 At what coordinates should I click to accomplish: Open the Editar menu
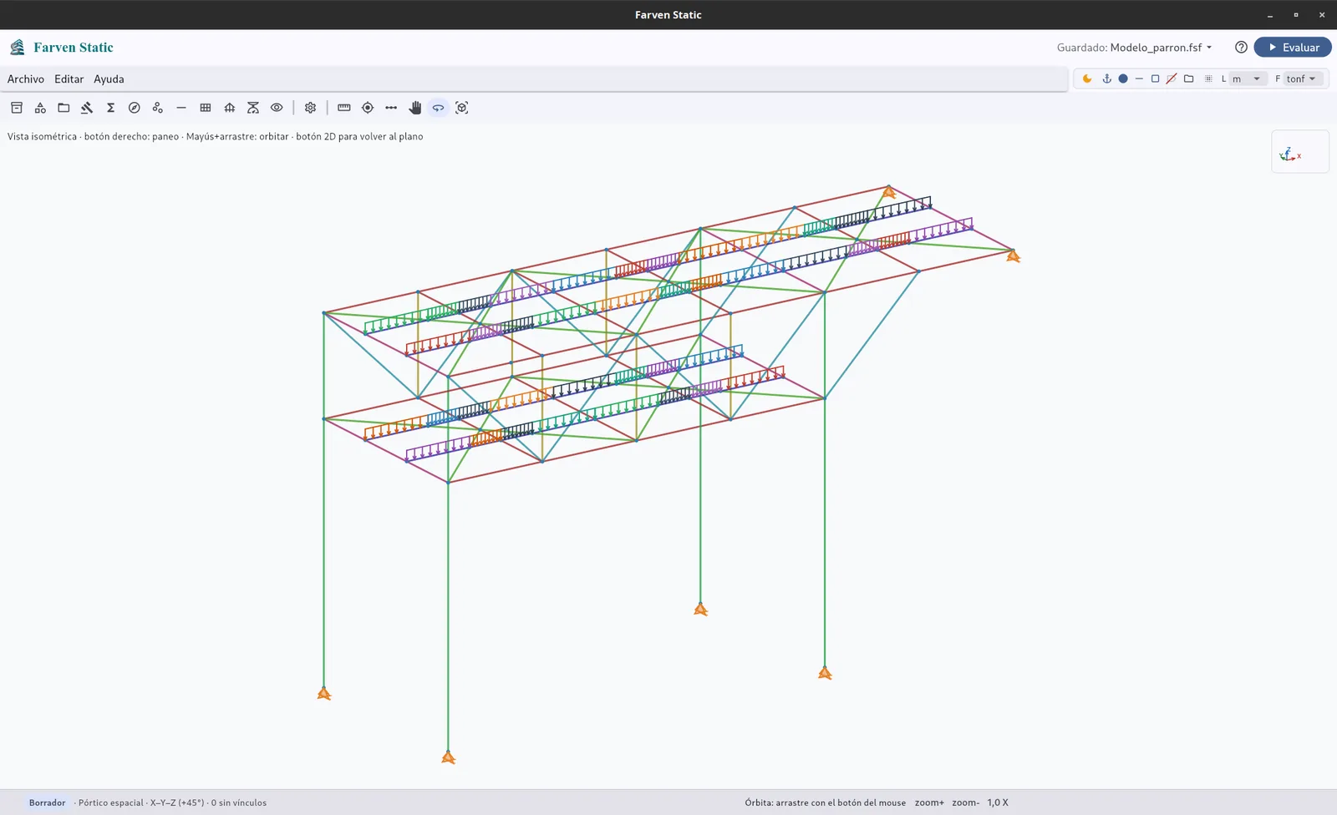pos(69,79)
